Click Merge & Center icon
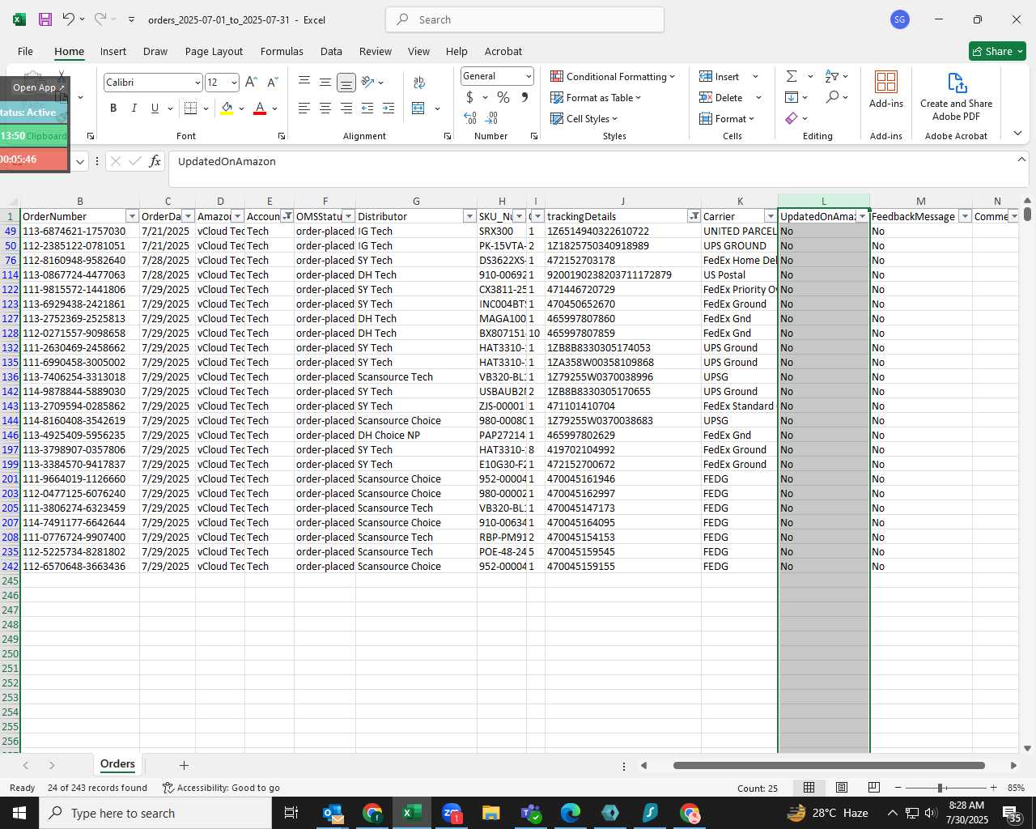Screen dimensions: 1036x829 point(418,108)
